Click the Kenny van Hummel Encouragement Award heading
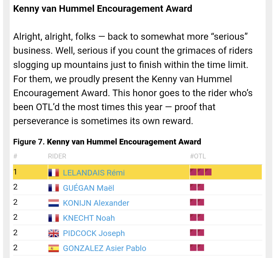275x258 pixels. coord(102,9)
